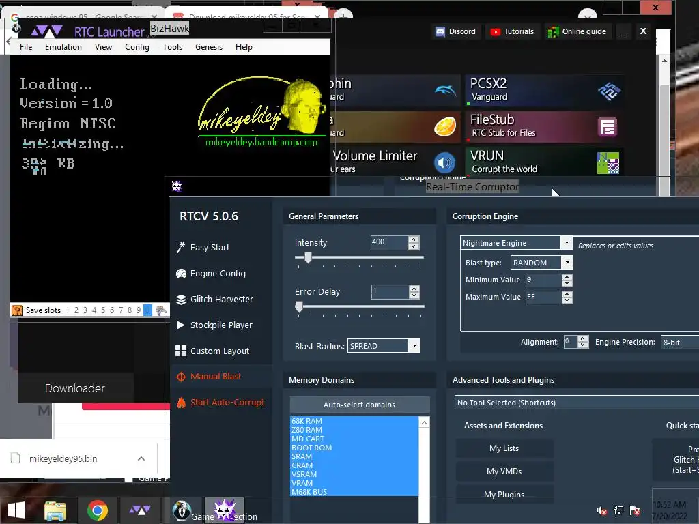Click the Error Delay slider handle
Screen dimensions: 699x524
pos(300,306)
